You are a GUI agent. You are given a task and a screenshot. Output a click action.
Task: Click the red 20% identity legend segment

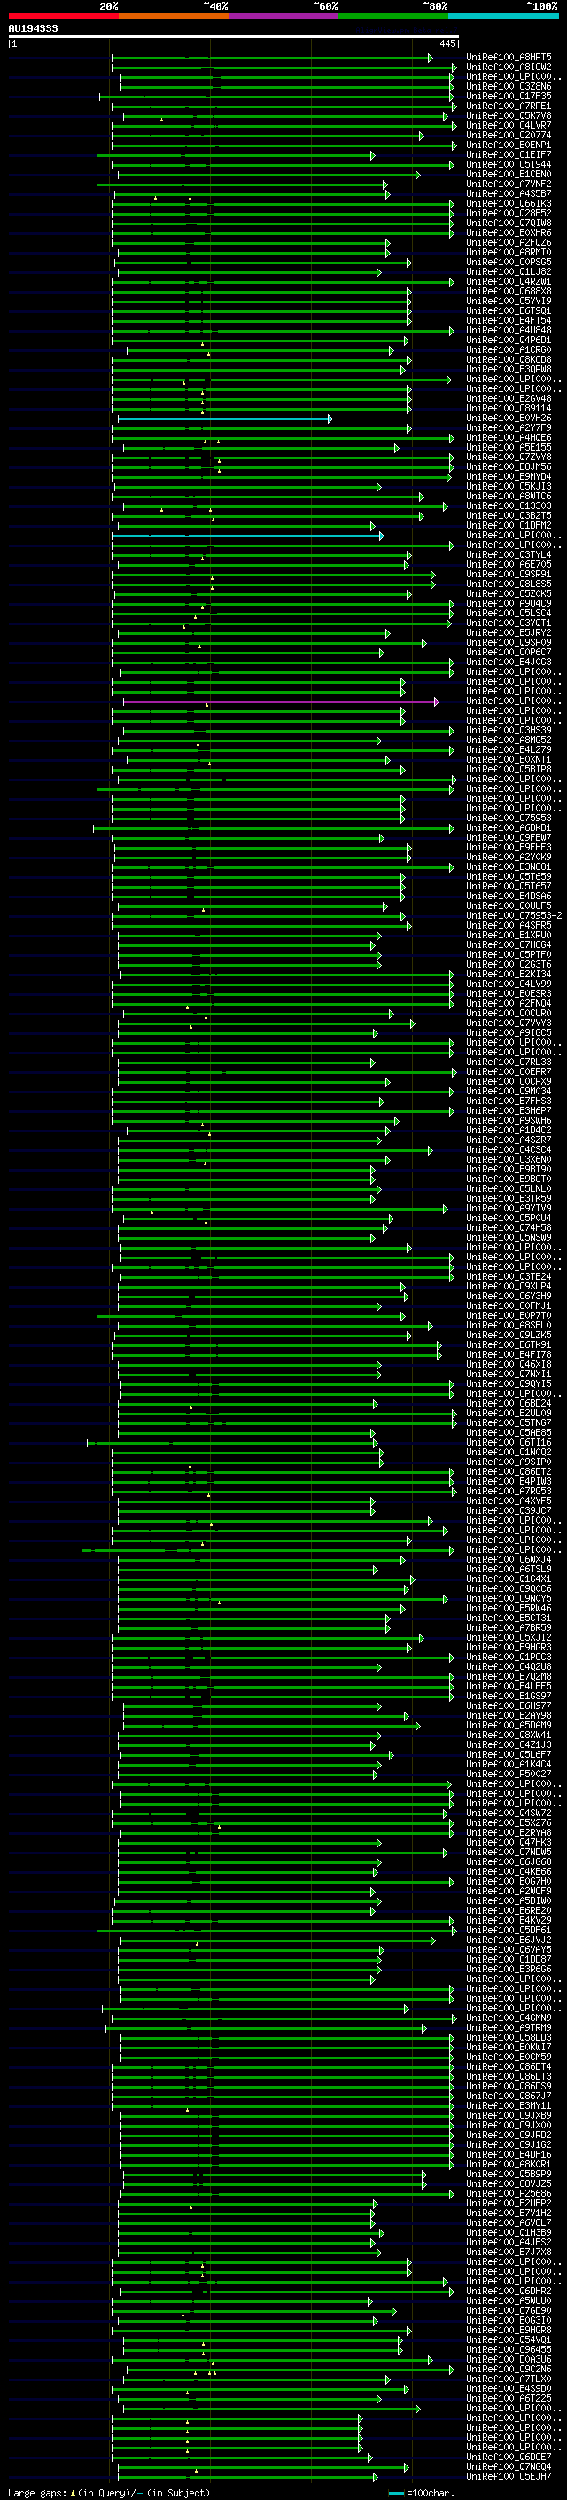(63, 16)
